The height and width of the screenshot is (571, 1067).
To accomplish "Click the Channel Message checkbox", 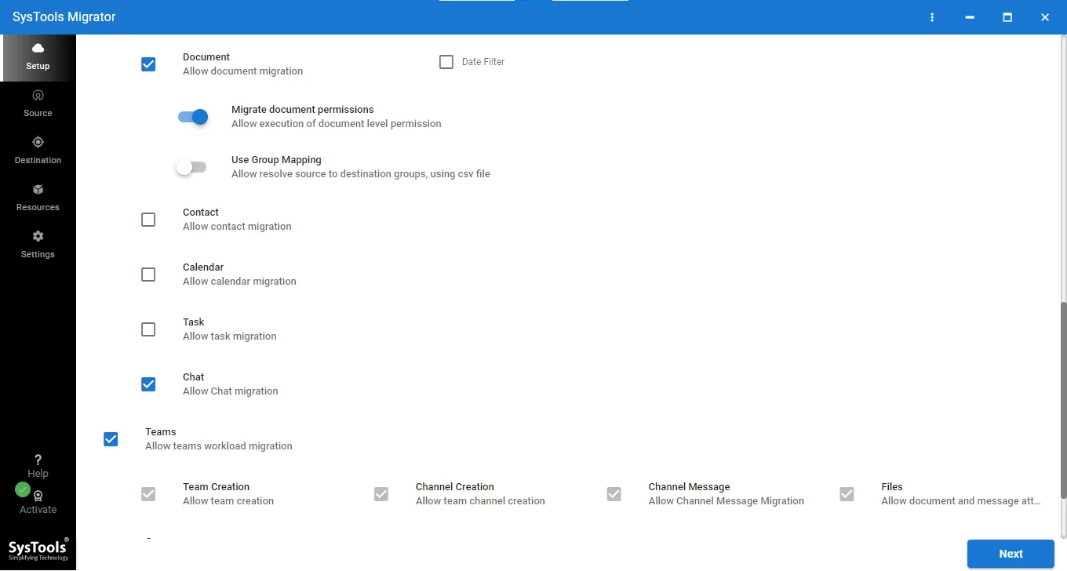I will pyautogui.click(x=614, y=494).
